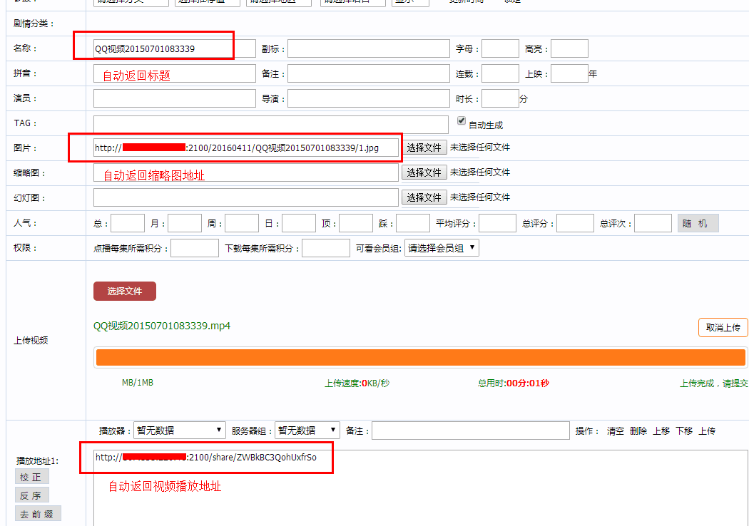The width and height of the screenshot is (749, 526).
Task: Choose file for the 缩略图 thumbnail field
Action: (425, 172)
